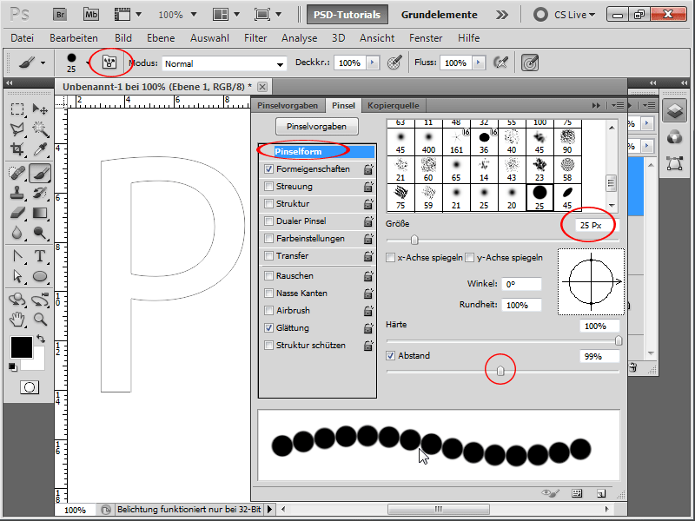Open the Filter menu
This screenshot has height=521, width=695.
[255, 38]
